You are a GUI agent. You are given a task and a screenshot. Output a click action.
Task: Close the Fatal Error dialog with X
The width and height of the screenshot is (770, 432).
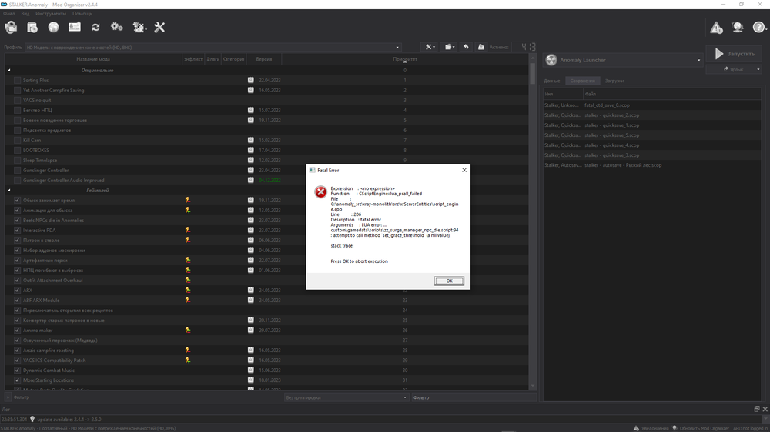464,170
